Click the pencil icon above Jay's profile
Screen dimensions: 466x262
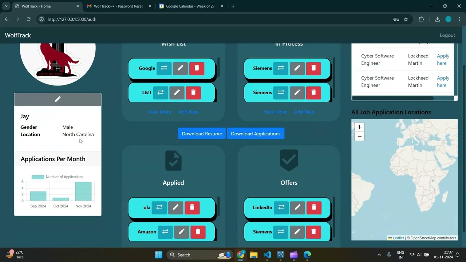[x=58, y=99]
